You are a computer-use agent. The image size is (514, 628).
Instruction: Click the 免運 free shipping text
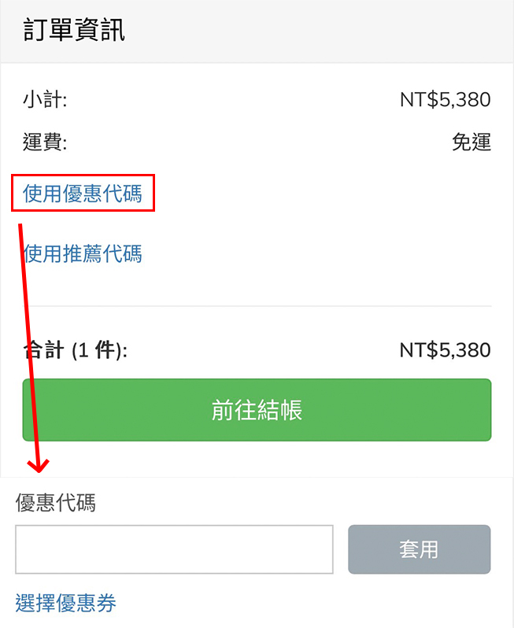pos(471,142)
